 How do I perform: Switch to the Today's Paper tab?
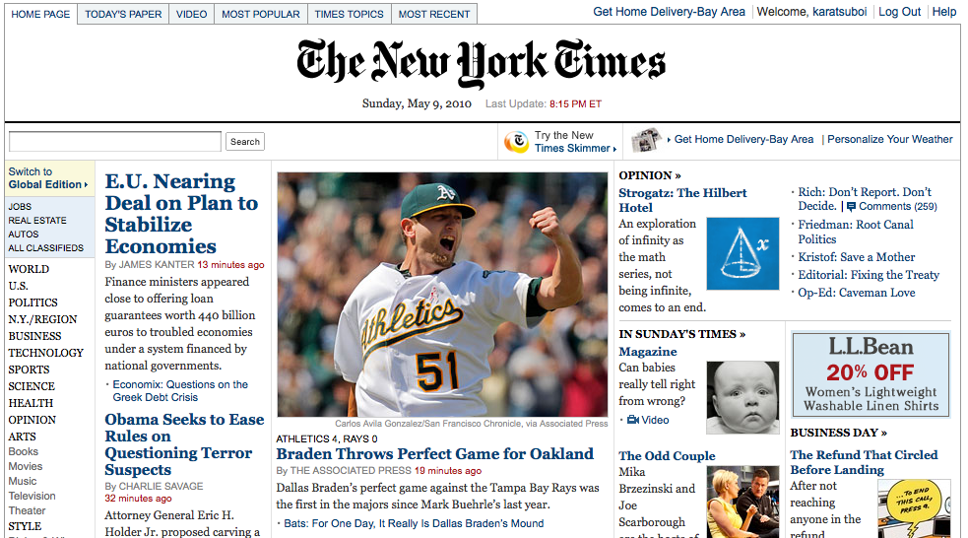(123, 14)
